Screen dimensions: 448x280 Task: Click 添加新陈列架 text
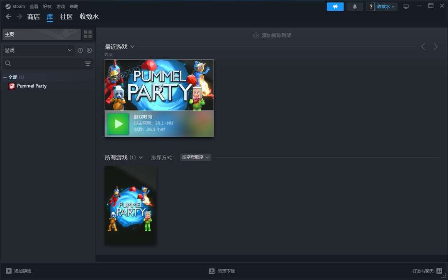click(x=277, y=35)
